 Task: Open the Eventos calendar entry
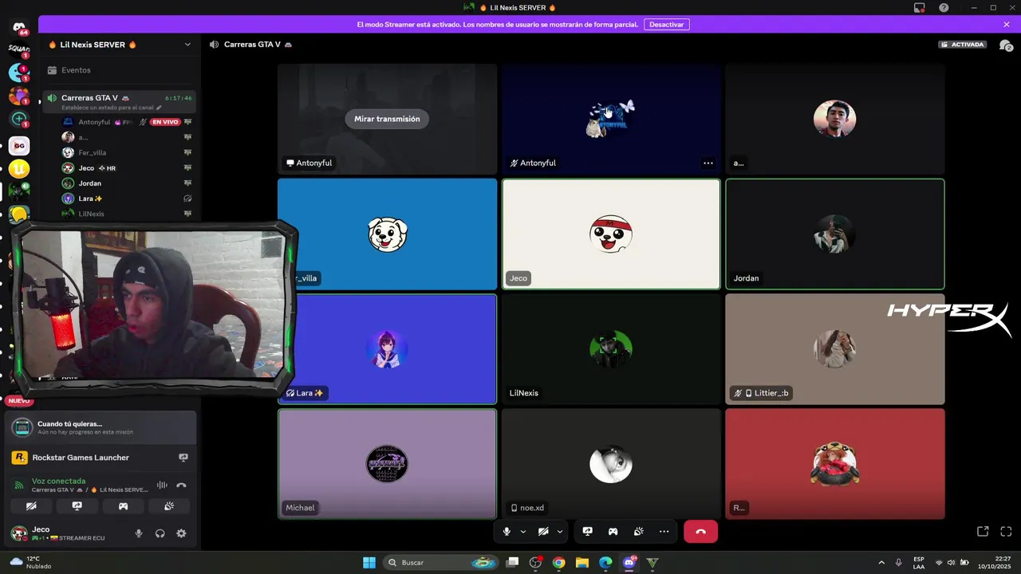pos(118,70)
